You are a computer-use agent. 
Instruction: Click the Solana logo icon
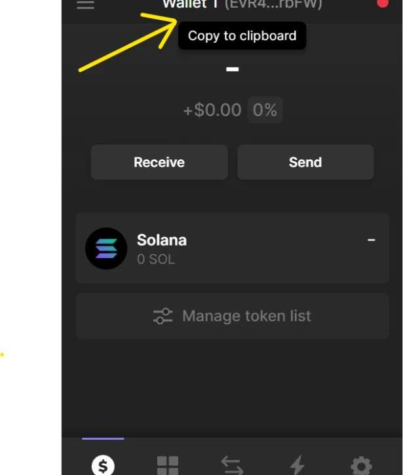[106, 248]
